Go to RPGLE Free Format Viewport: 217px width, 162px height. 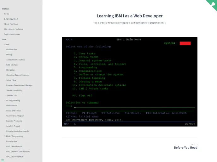(14, 146)
